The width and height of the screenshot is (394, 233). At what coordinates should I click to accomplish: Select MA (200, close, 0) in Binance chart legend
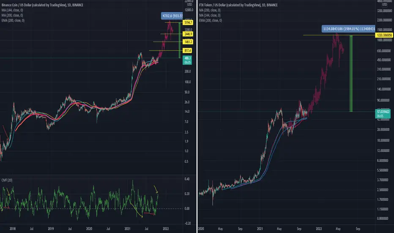point(12,15)
